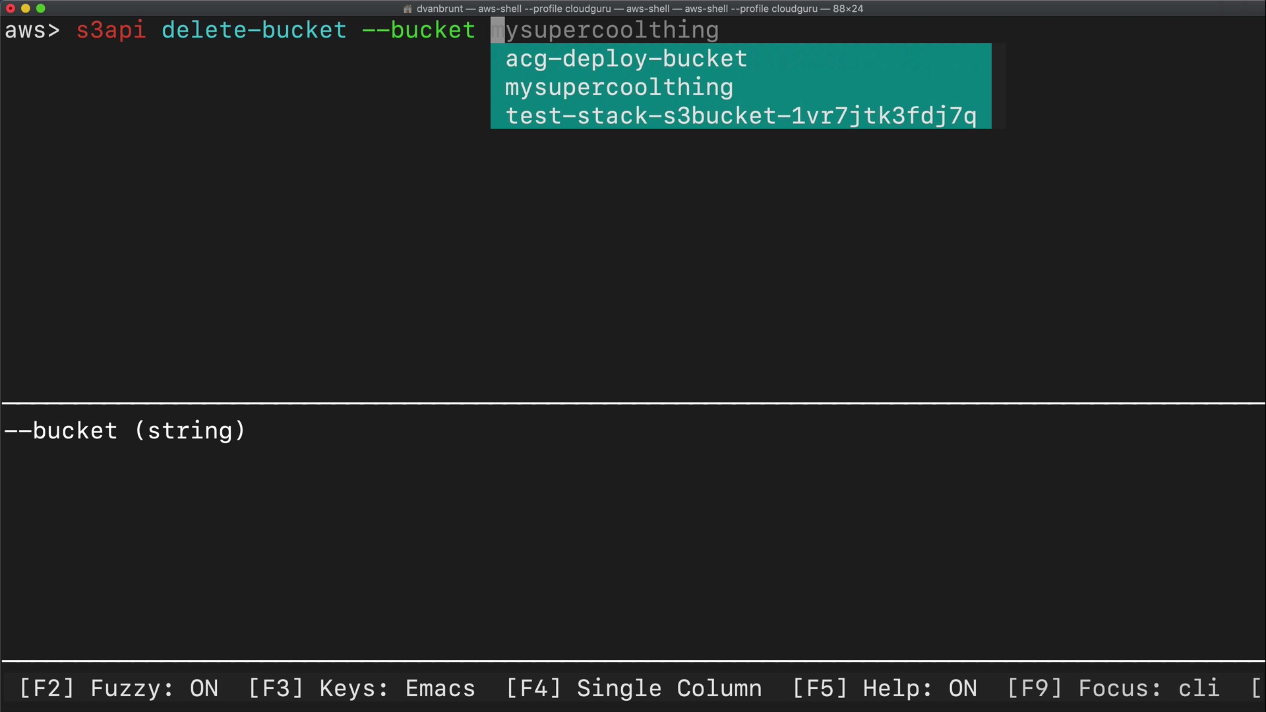
Task: Minimize the terminal using yellow button
Action: click(26, 9)
